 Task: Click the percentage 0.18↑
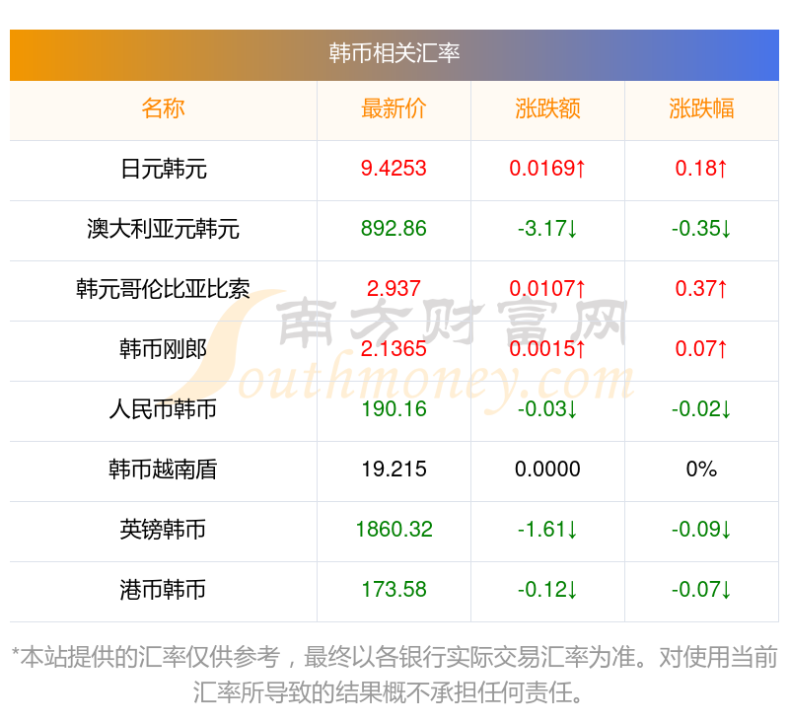click(x=701, y=169)
